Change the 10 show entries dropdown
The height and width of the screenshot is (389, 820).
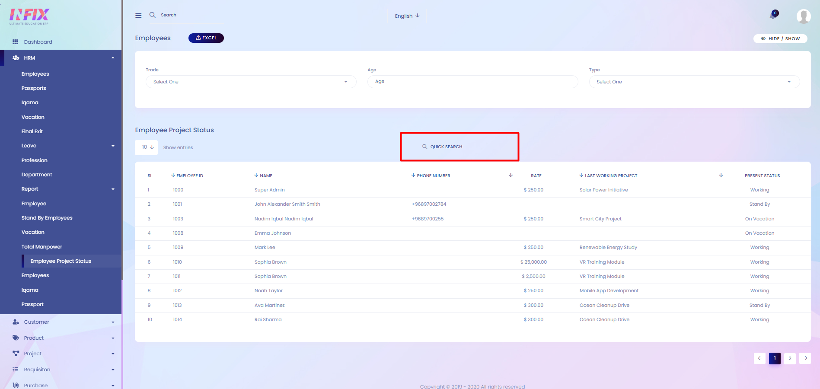147,147
